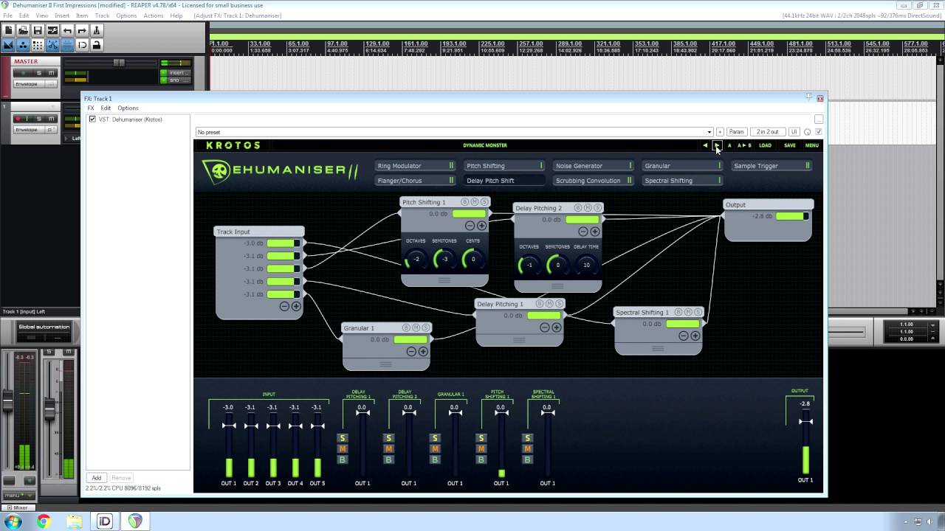This screenshot has width=945, height=531.
Task: Click the Param button
Action: tap(736, 132)
